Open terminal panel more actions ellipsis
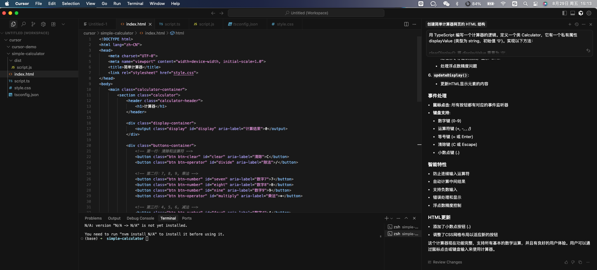Image resolution: width=597 pixels, height=270 pixels. (x=398, y=218)
